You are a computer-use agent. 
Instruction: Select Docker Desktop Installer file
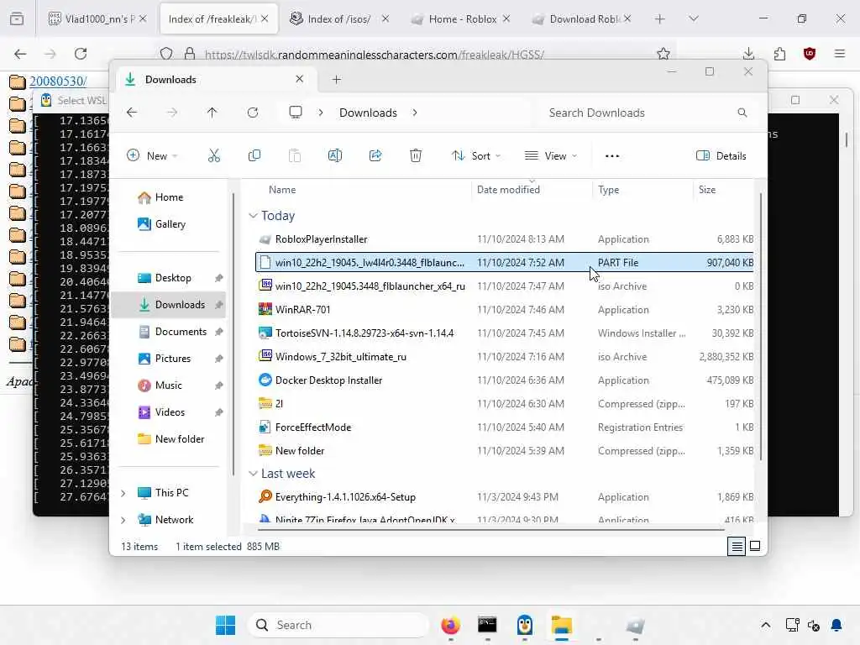pos(504,380)
